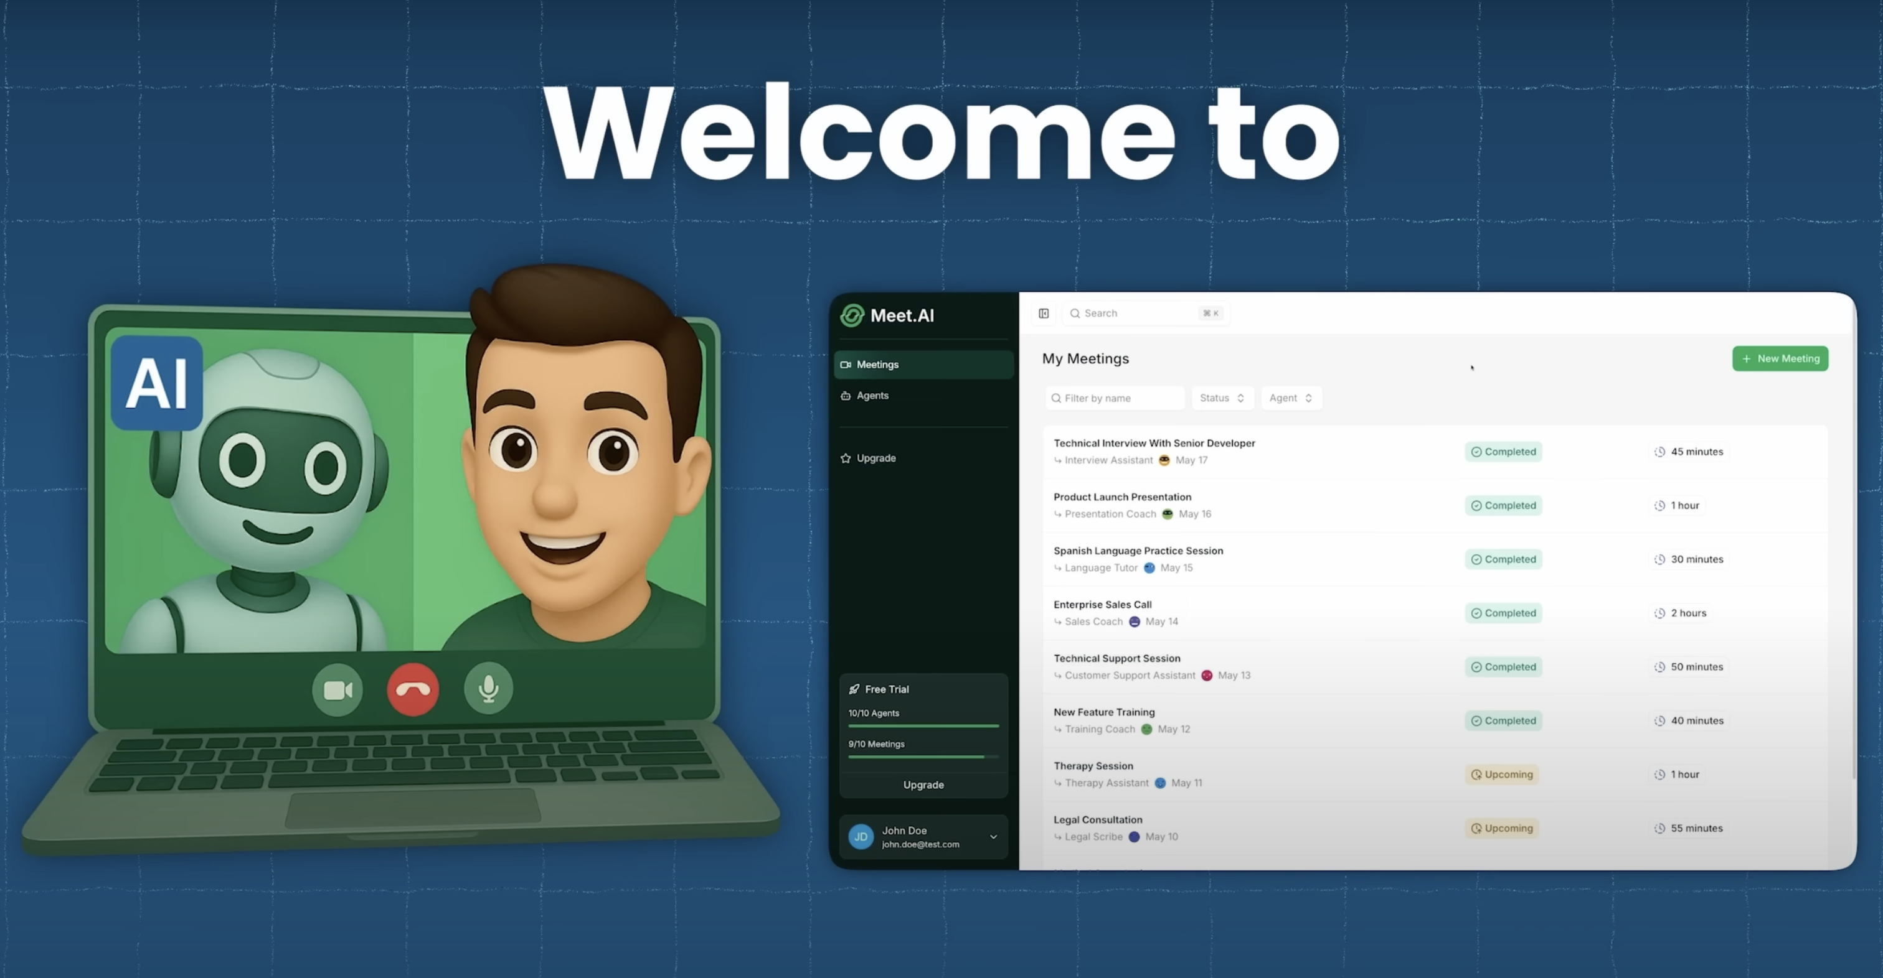Click the Language Tutor agent avatar

pos(1149,567)
